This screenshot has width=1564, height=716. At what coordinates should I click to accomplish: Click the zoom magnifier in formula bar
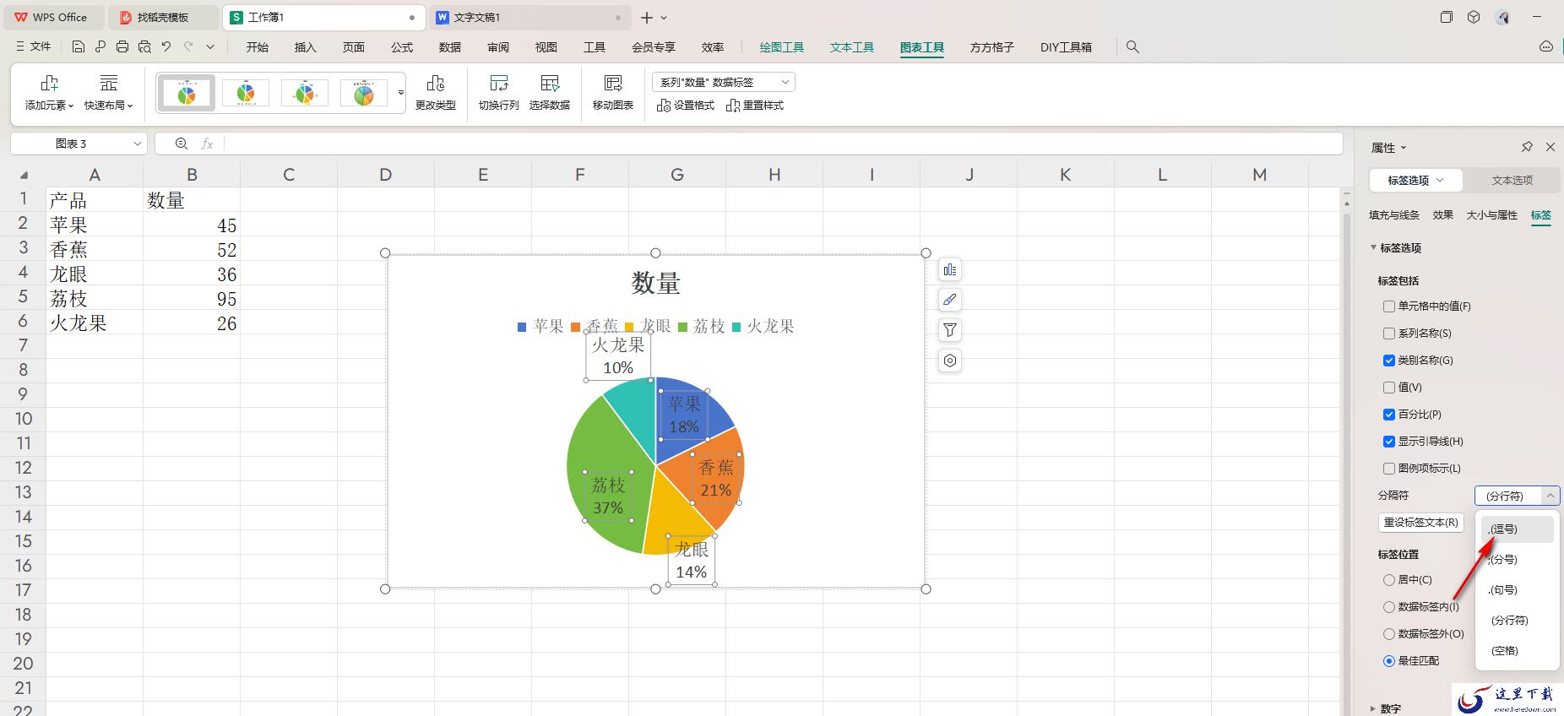coord(182,144)
